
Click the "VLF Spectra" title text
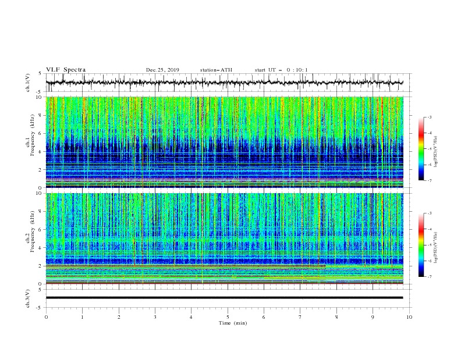pyautogui.click(x=66, y=70)
